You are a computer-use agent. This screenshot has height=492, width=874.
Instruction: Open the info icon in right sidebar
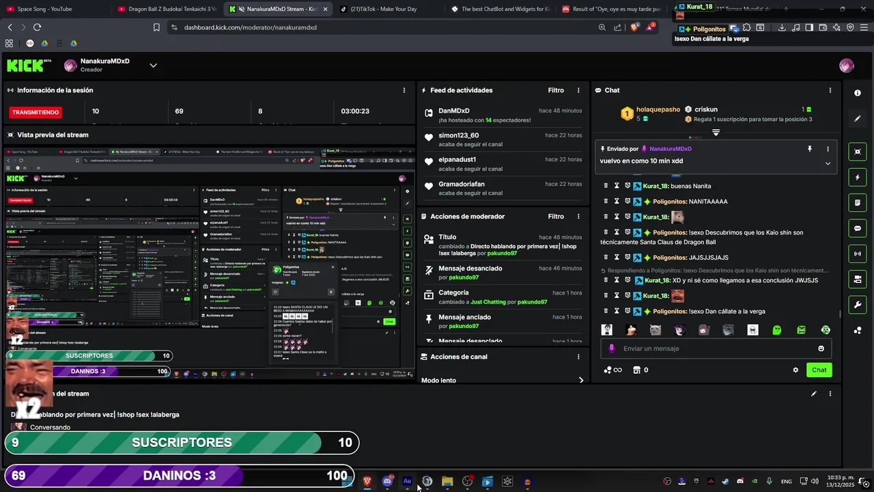point(857,93)
